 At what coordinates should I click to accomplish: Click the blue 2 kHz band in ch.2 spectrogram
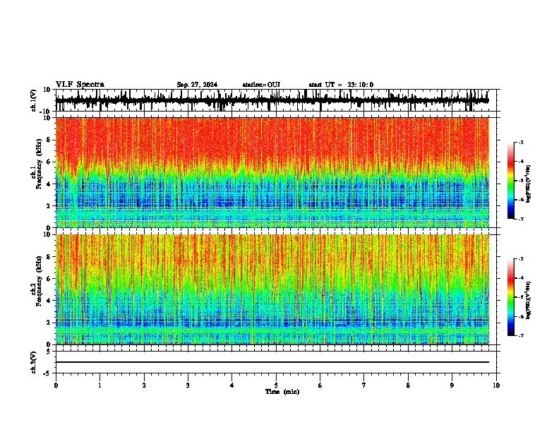[x=272, y=320]
